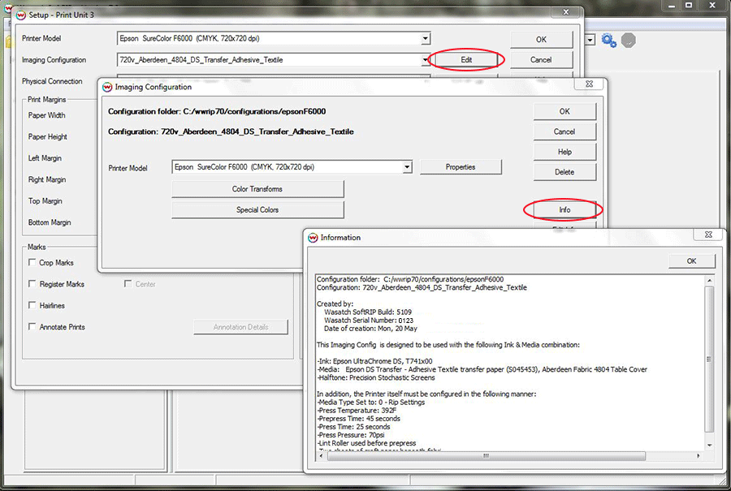Open Printer Model dropdown in Imaging Configuration dialog
This screenshot has width=731, height=491.
coord(407,166)
